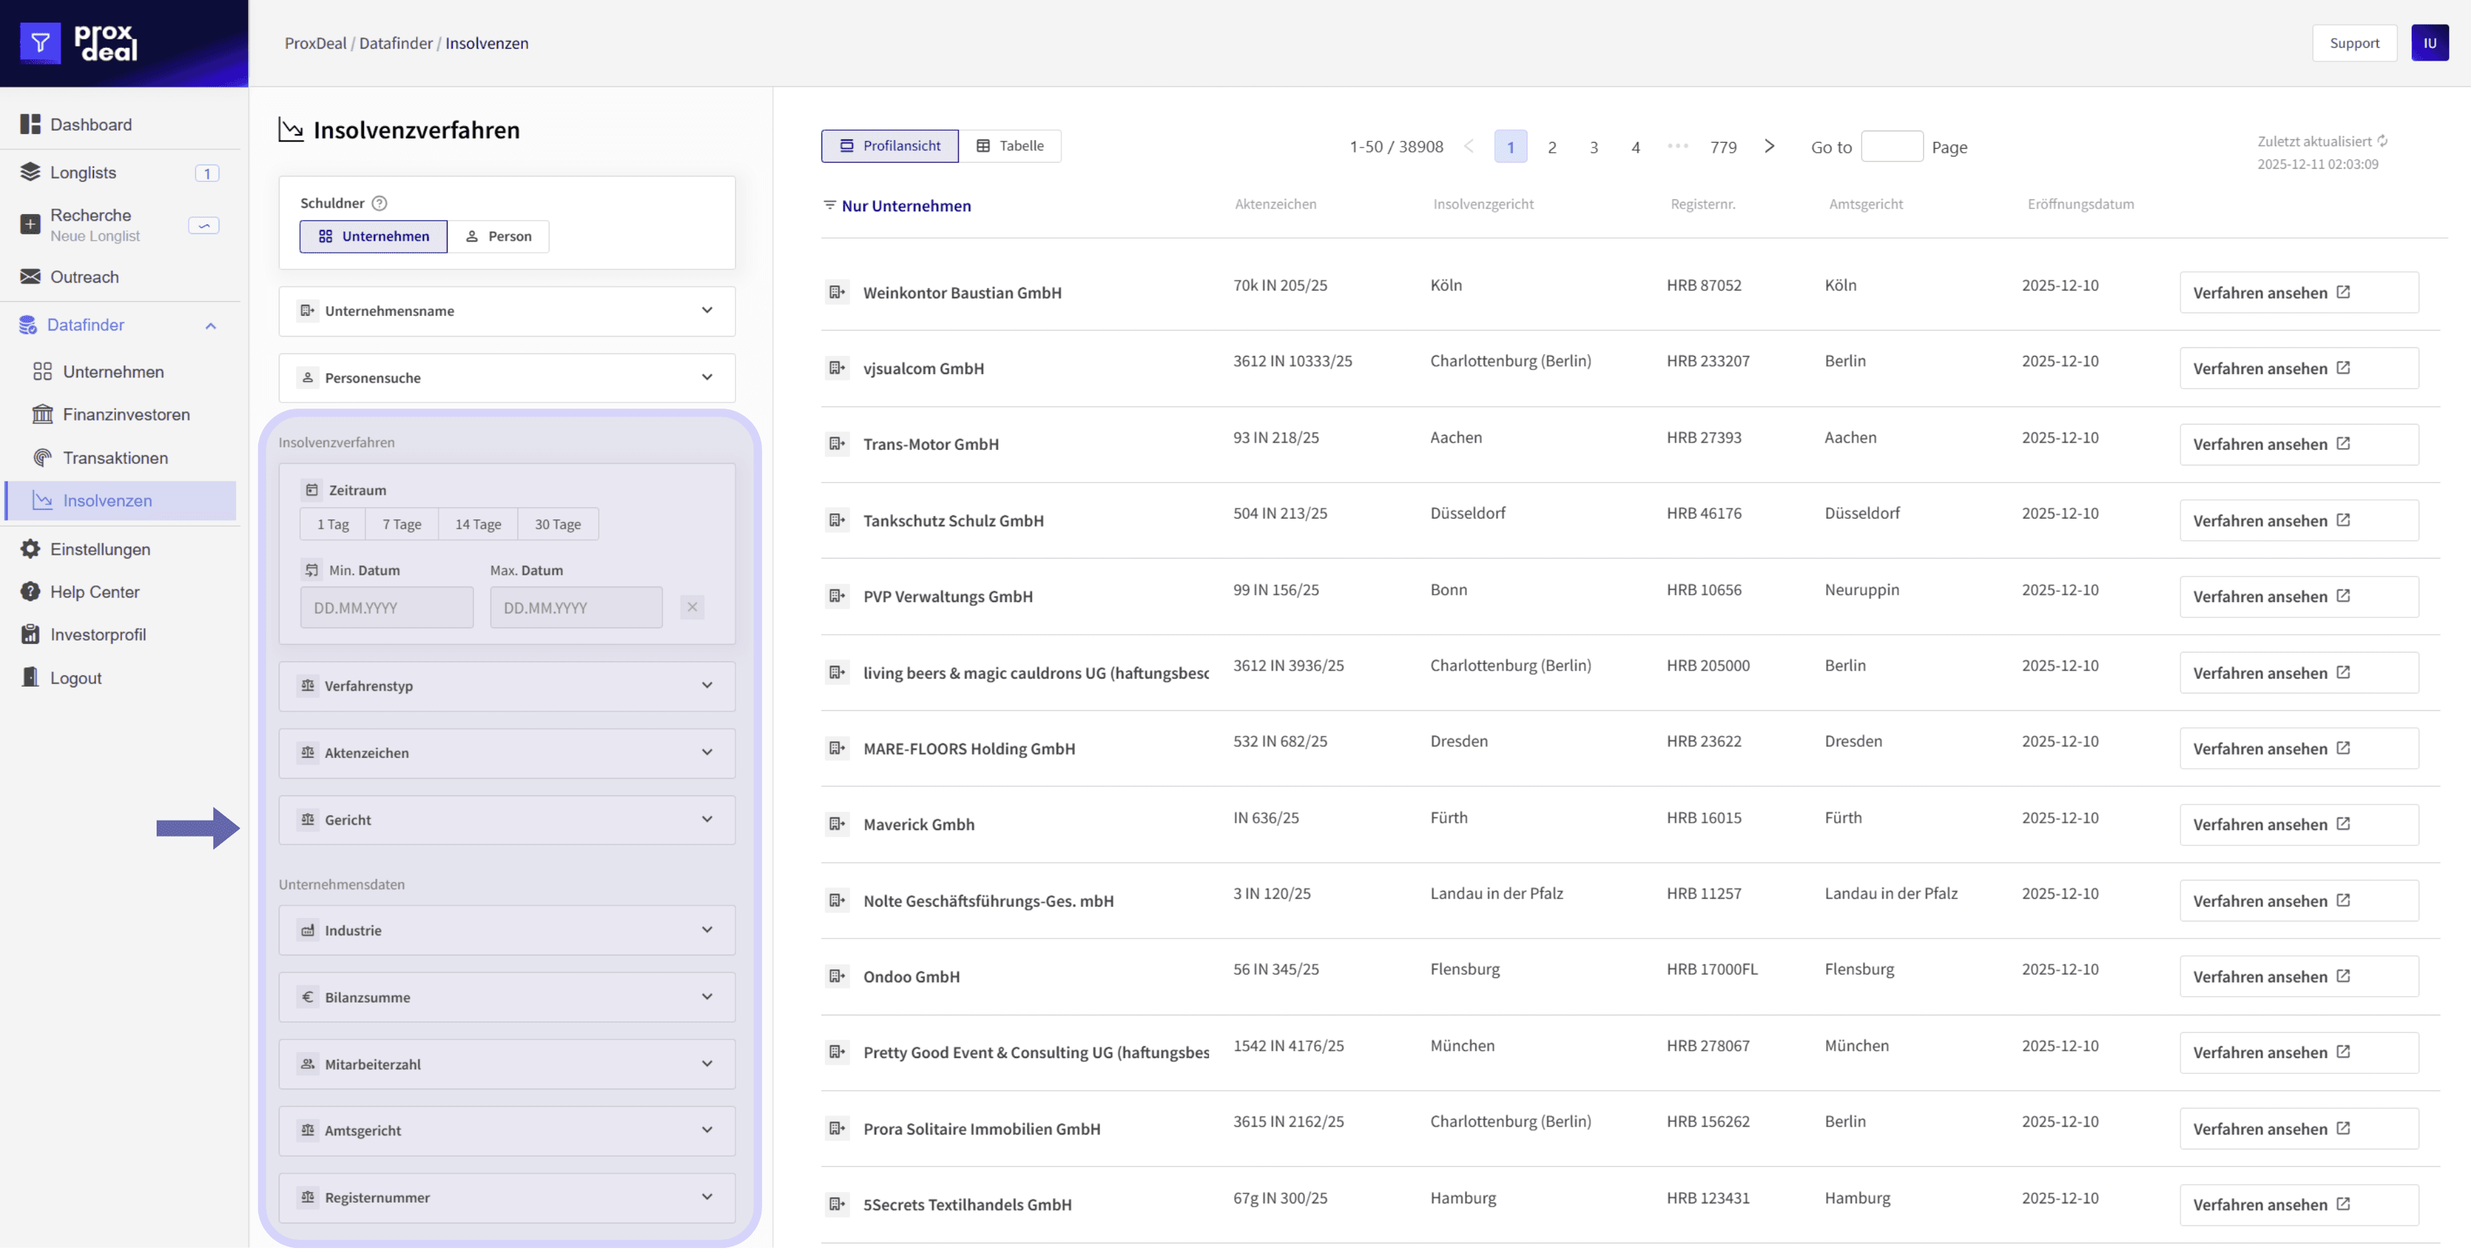Go to page 3 of results
Screen dimensions: 2473x1250
[1594, 147]
